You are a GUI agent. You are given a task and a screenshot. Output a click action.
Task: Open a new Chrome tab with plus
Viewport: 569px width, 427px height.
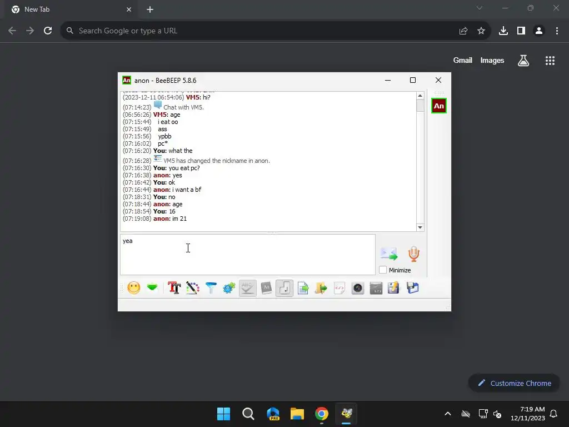pyautogui.click(x=150, y=9)
